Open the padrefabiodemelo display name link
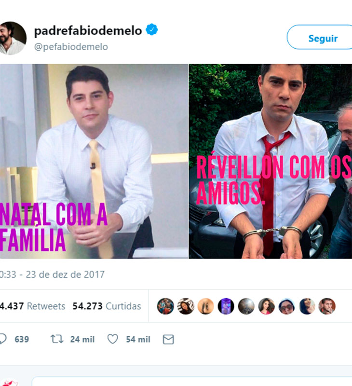The height and width of the screenshot is (386, 352). coord(88,30)
